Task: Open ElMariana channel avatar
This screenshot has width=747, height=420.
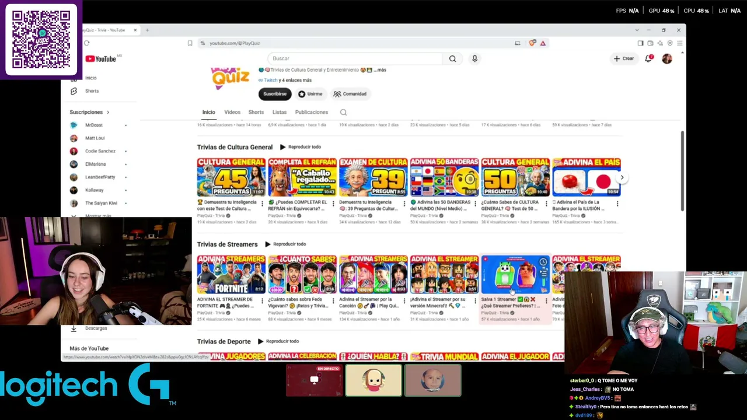Action: click(x=74, y=164)
